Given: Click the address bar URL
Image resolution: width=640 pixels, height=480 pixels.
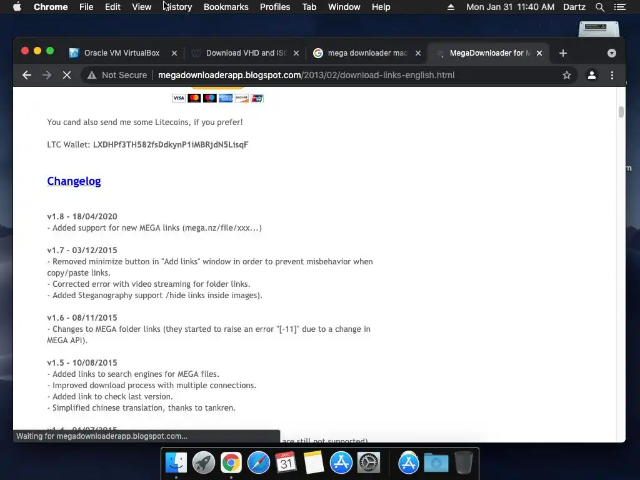Looking at the screenshot, I should coord(306,75).
